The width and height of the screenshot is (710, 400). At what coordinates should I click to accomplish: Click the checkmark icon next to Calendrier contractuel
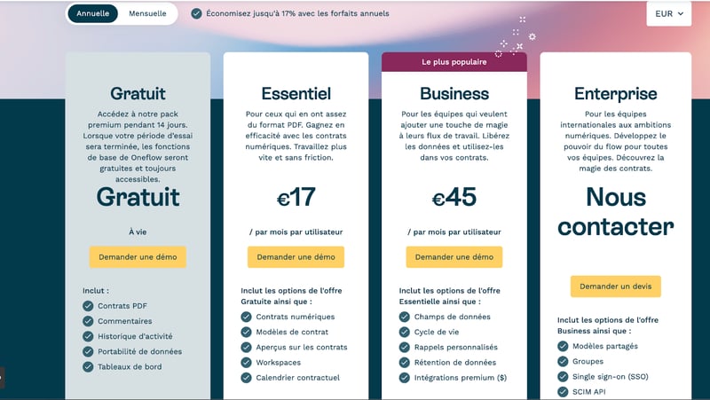tap(246, 377)
